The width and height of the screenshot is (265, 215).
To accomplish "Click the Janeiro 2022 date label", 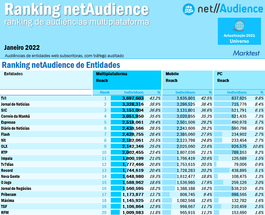I will (x=22, y=47).
